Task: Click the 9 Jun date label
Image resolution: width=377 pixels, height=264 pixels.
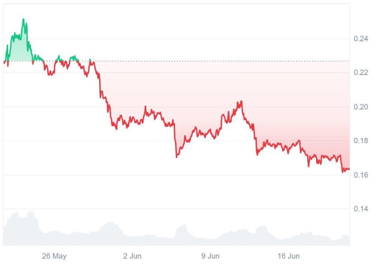Action: 210,256
